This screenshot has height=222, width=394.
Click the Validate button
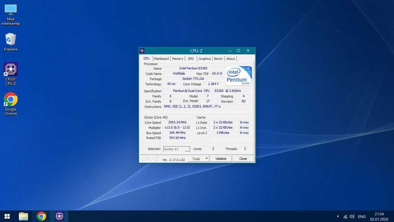(x=221, y=159)
